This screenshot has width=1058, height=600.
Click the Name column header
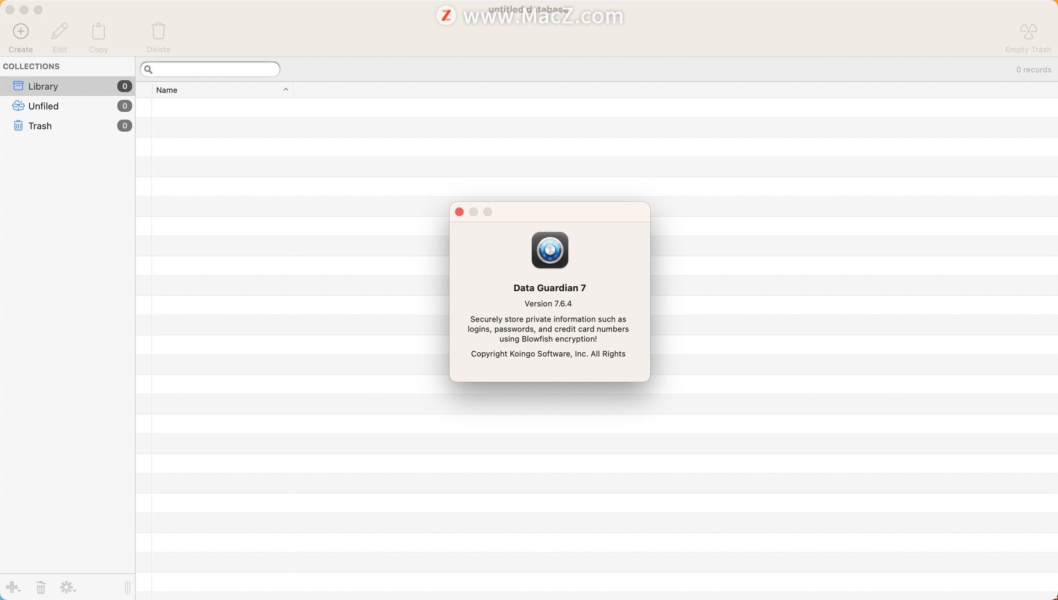click(x=166, y=90)
